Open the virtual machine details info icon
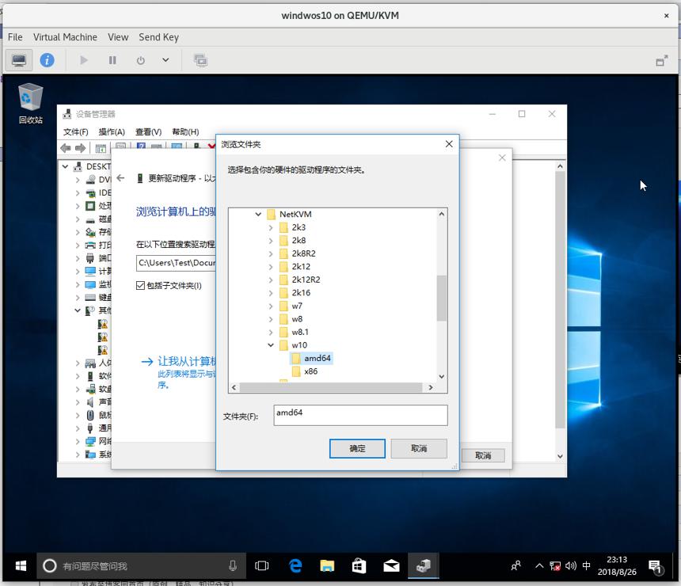This screenshot has width=681, height=586. [47, 60]
